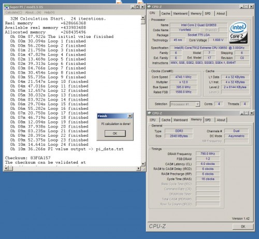Image resolution: width=259 pixels, height=239 pixels.
Task: Click the CPU-Z icon in lower window title bar
Action: tap(149, 113)
